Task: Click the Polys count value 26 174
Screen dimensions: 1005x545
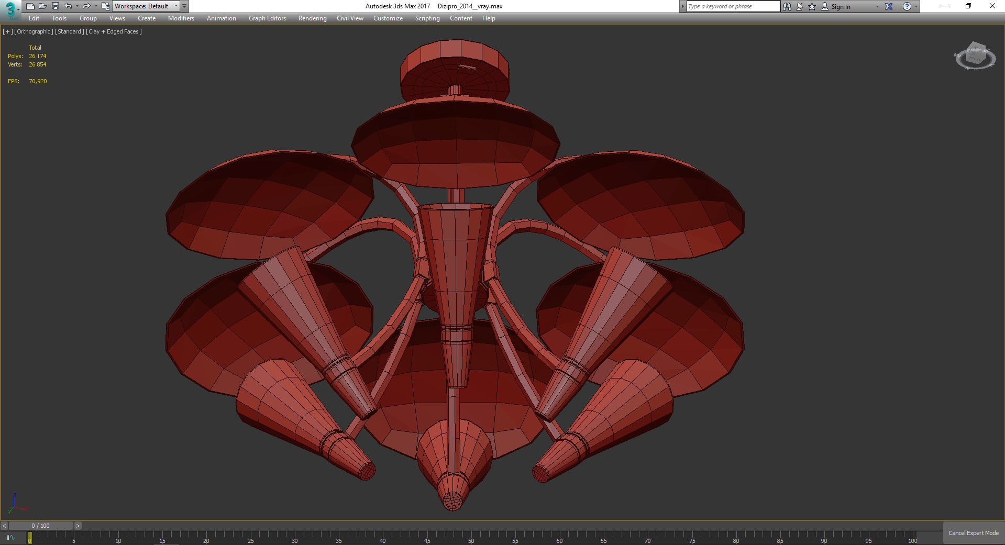Action: 38,56
